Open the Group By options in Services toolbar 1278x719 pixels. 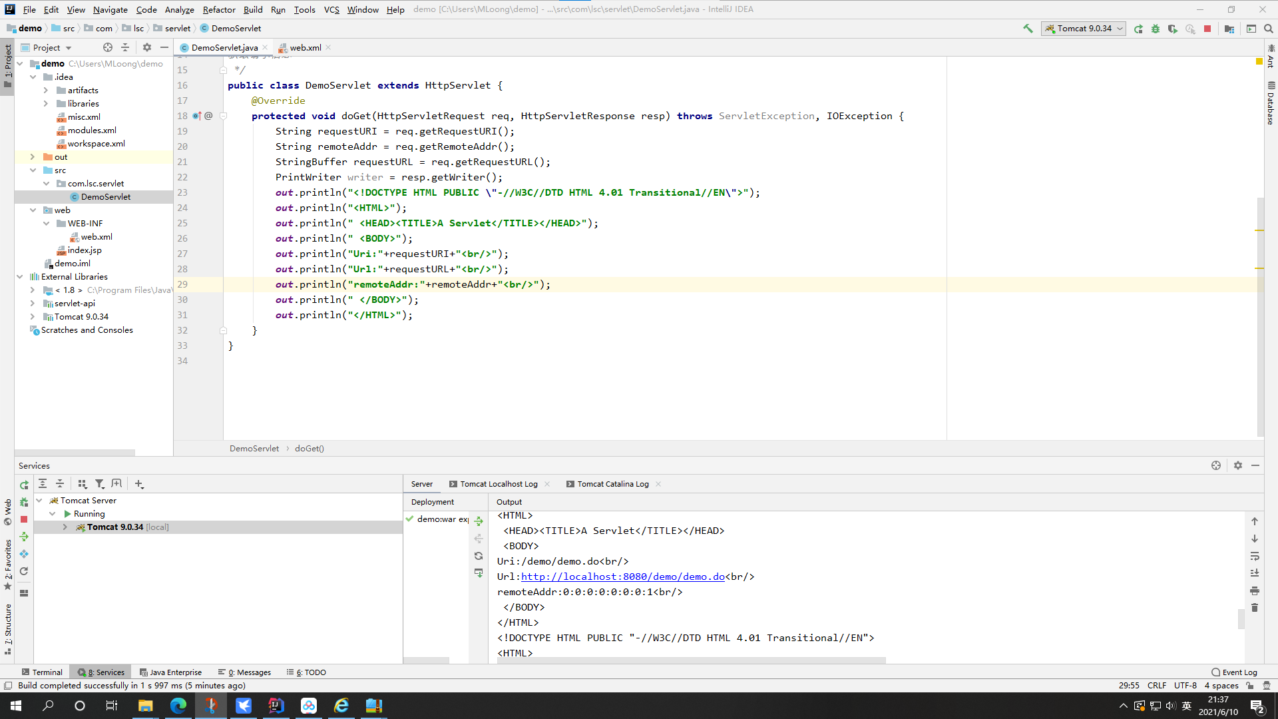[x=83, y=484]
